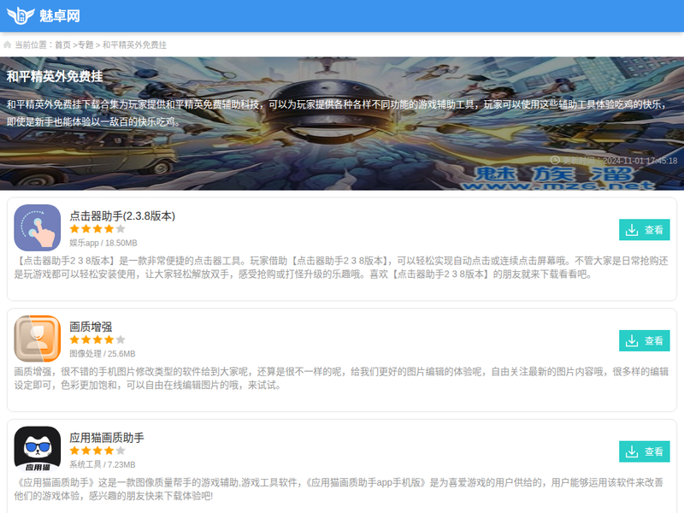The image size is (684, 513).
Task: Click 查看 button for 应用猫画质助手
Action: [x=644, y=451]
